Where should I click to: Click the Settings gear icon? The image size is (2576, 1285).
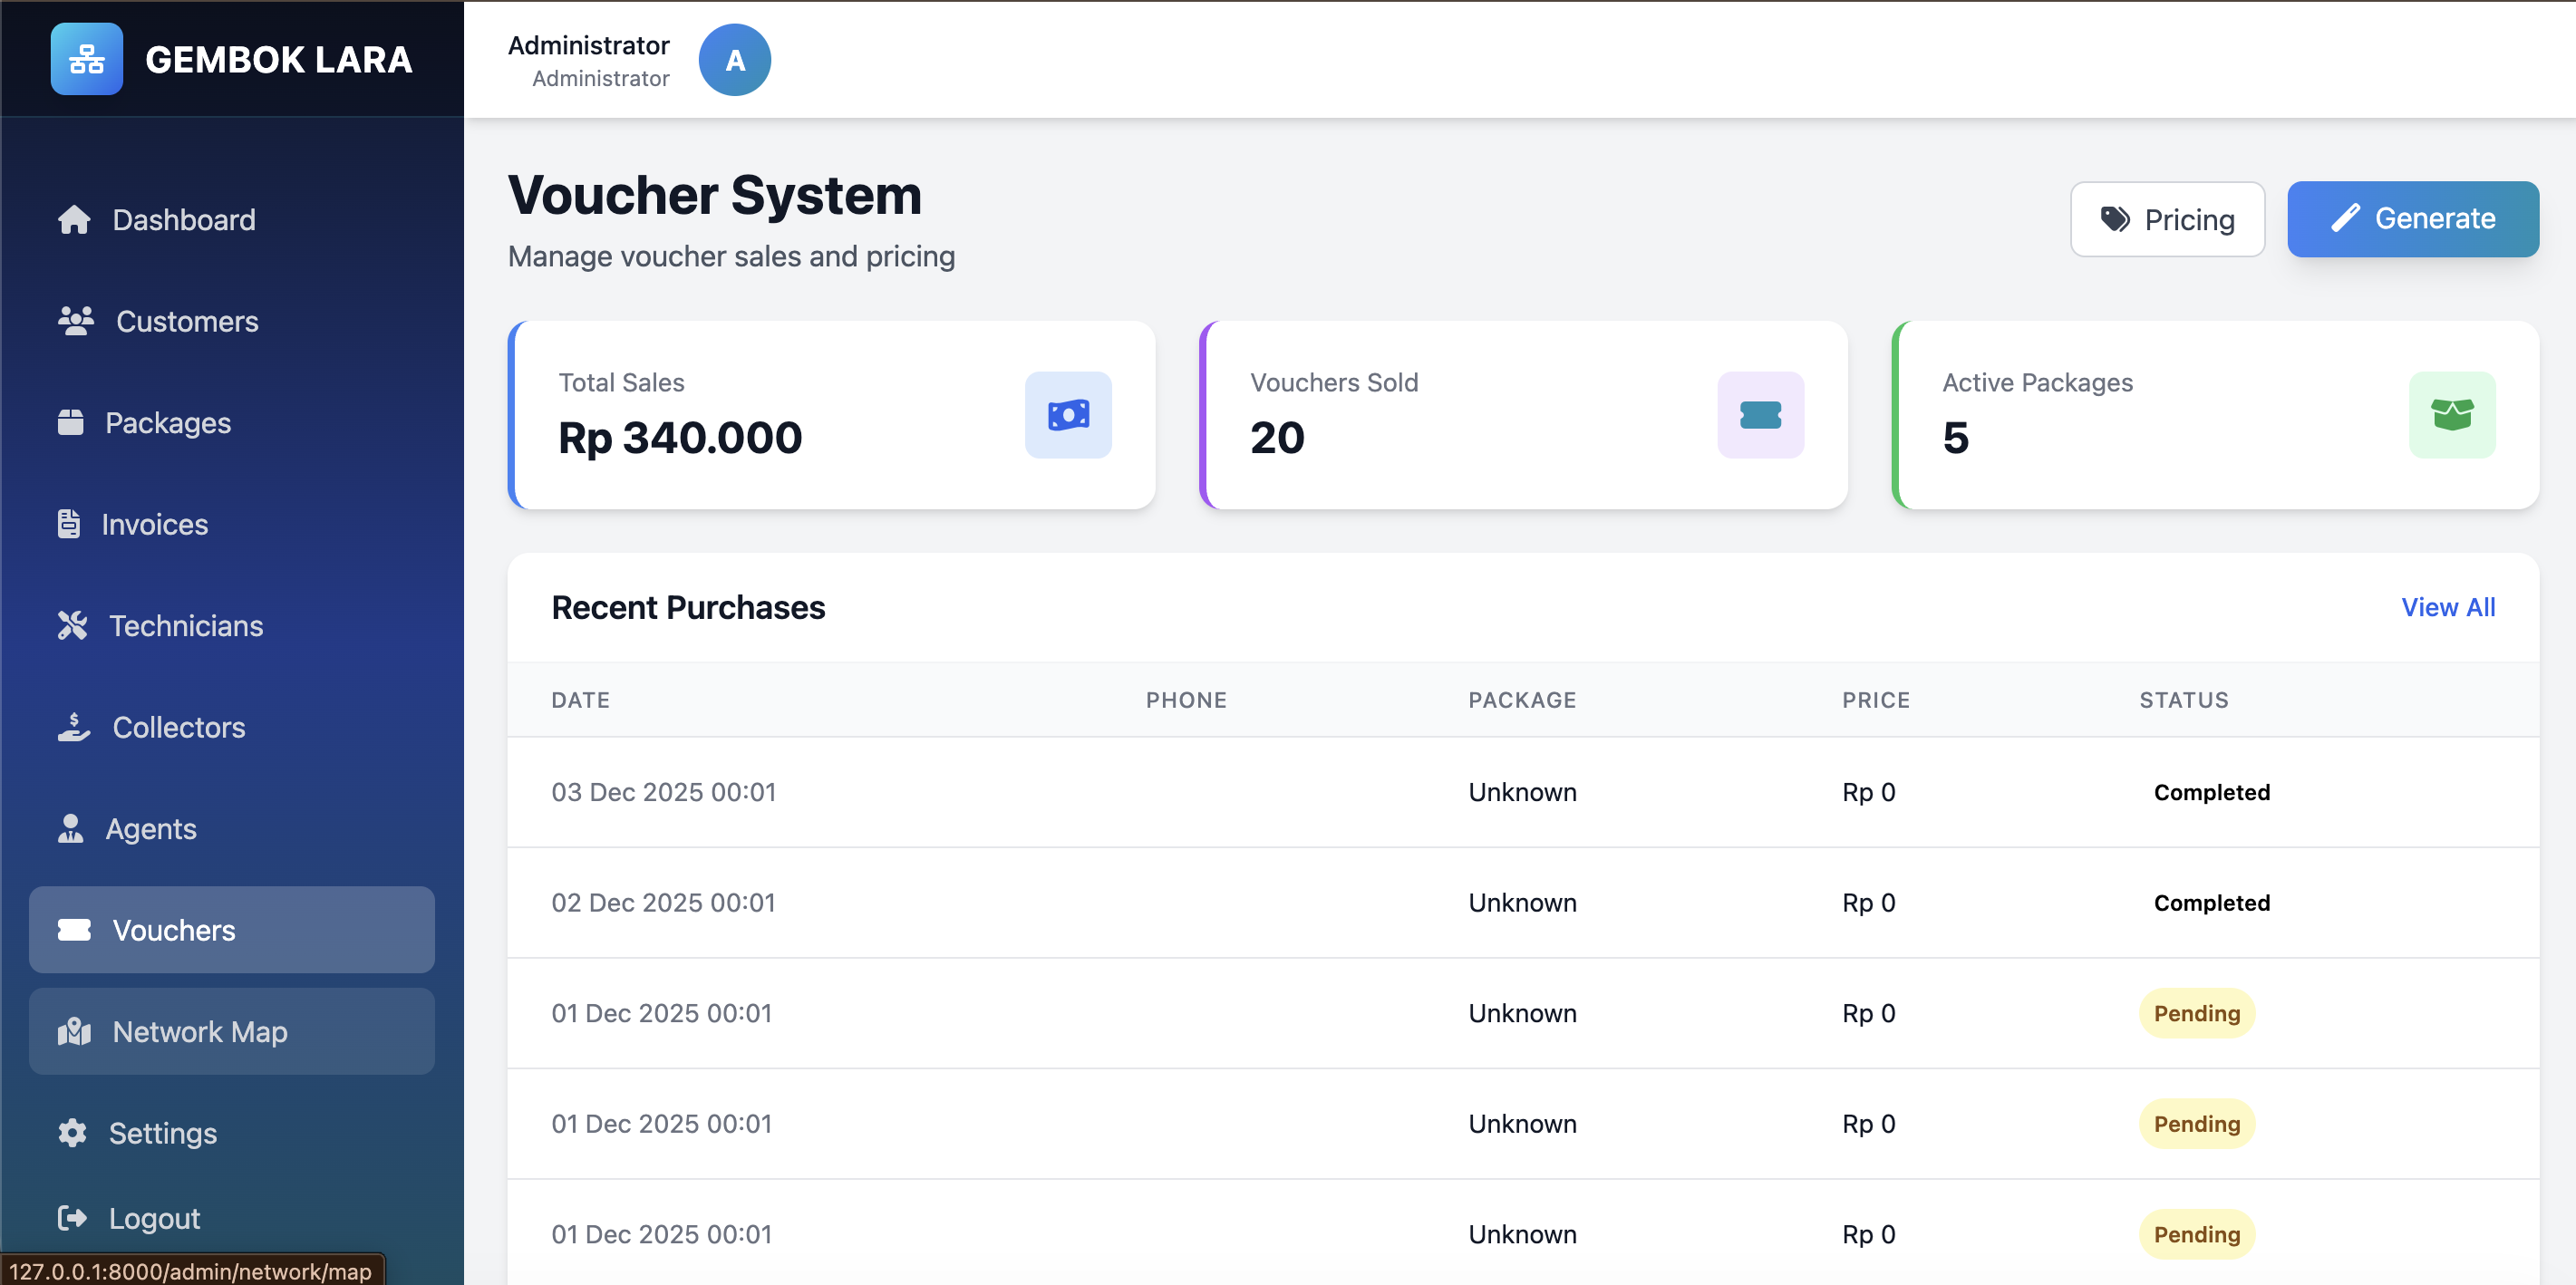[72, 1133]
